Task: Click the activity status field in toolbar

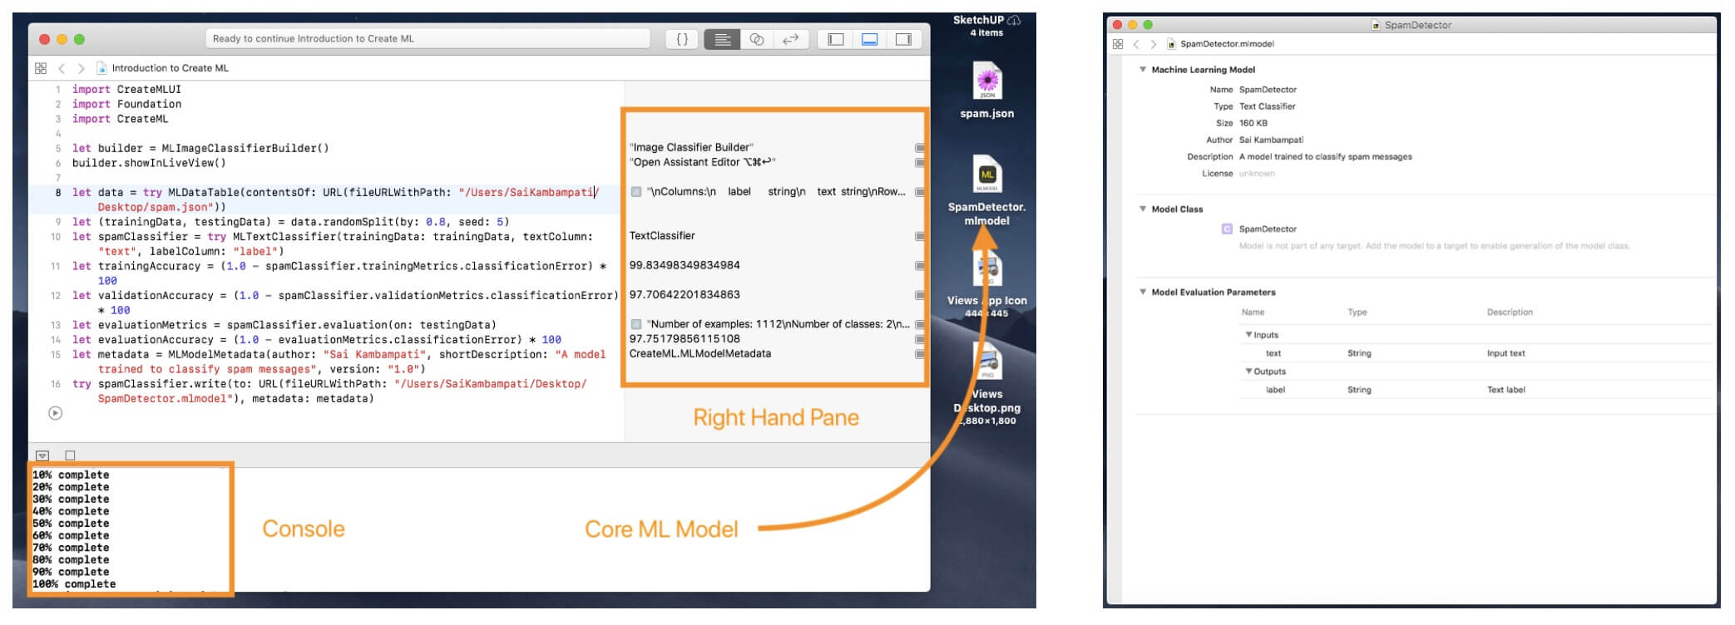Action: click(428, 38)
